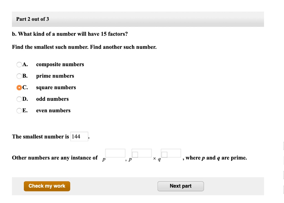The height and width of the screenshot is (203, 284).
Task: Click the filled orange radio for choice C
Action: point(19,87)
